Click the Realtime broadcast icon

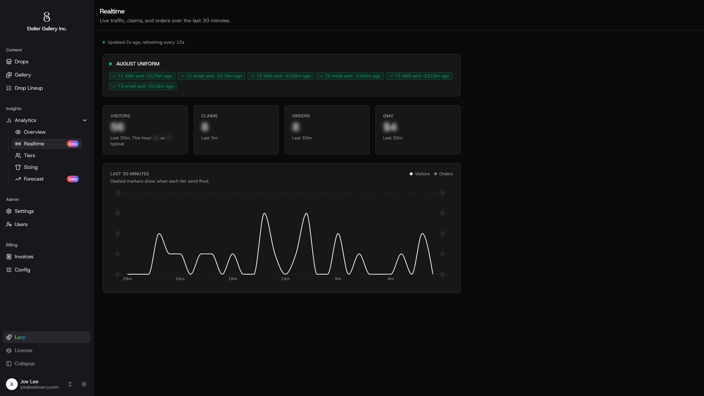tap(18, 144)
